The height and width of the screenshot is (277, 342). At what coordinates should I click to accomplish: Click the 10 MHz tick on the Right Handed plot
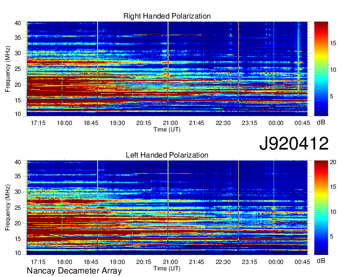pos(18,114)
